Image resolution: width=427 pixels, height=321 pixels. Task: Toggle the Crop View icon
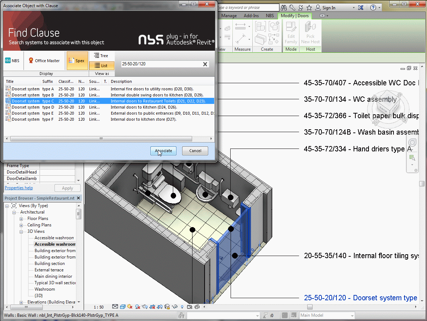pyautogui.click(x=152, y=307)
